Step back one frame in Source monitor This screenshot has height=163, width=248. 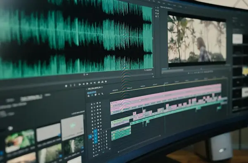[83, 84]
